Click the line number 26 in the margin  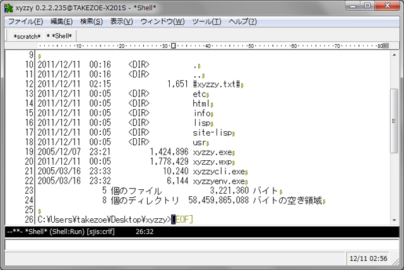click(x=29, y=220)
